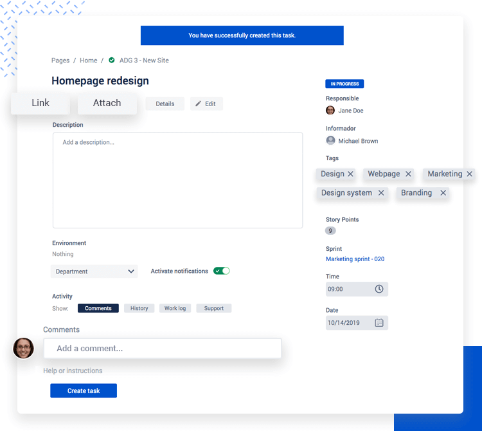Click the Attach button
This screenshot has height=431, width=482.
click(107, 103)
